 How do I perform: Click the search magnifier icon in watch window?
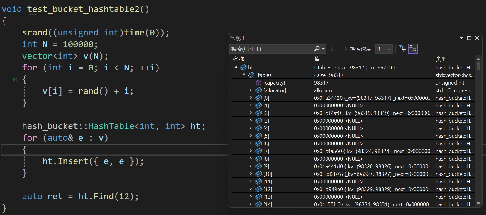(x=317, y=49)
